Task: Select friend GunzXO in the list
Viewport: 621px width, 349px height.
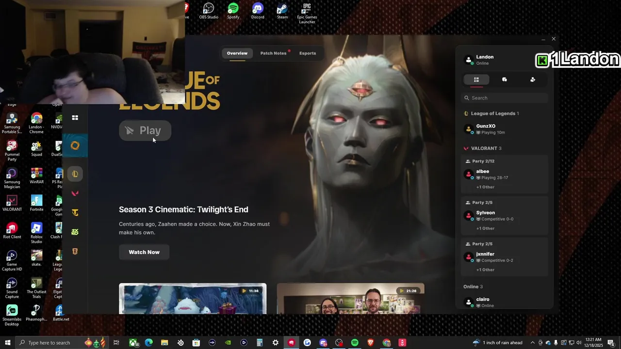Action: click(x=505, y=129)
